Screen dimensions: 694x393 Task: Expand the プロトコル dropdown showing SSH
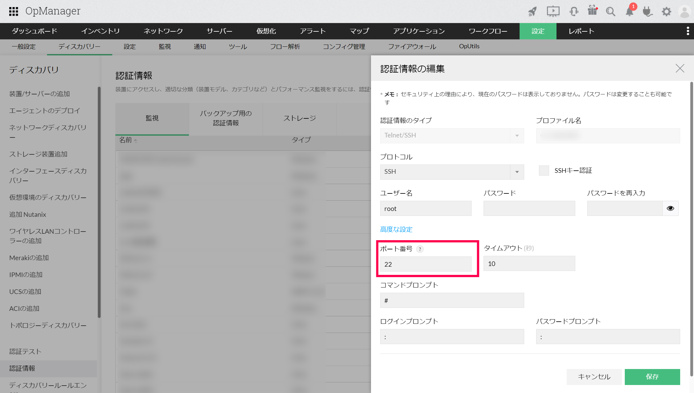(517, 172)
